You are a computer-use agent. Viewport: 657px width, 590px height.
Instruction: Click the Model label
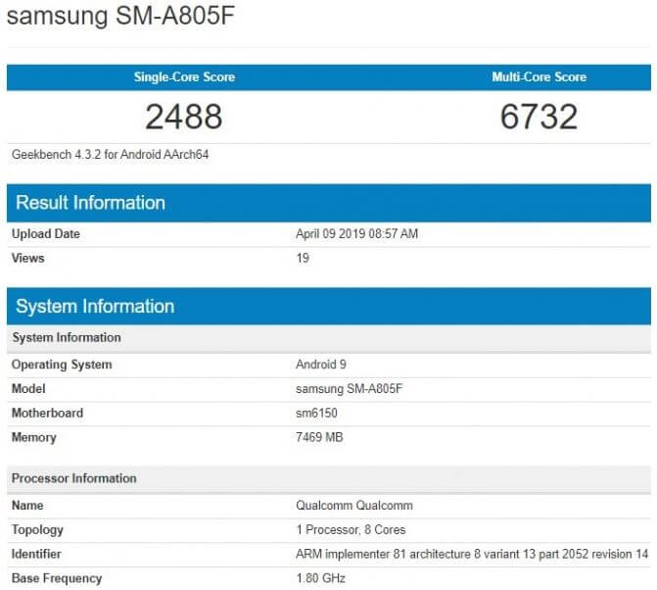pos(28,389)
